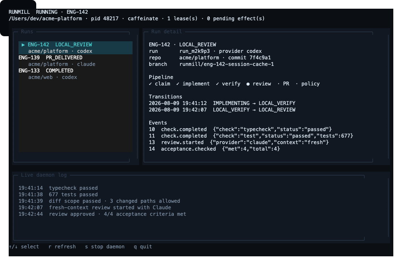Click the /Users/dev/acme-platform path
The image size is (402, 265).
pyautogui.click(x=45, y=18)
